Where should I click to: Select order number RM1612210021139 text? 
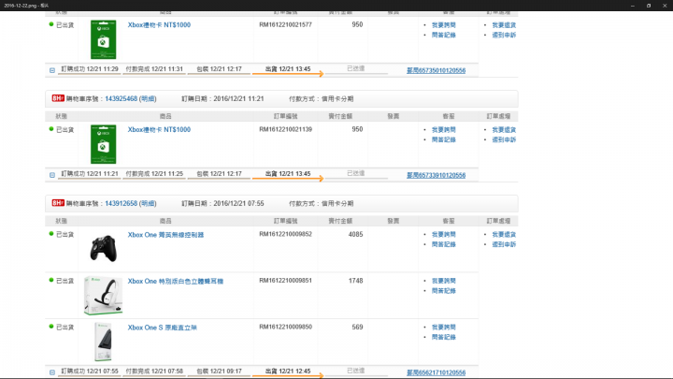[285, 129]
